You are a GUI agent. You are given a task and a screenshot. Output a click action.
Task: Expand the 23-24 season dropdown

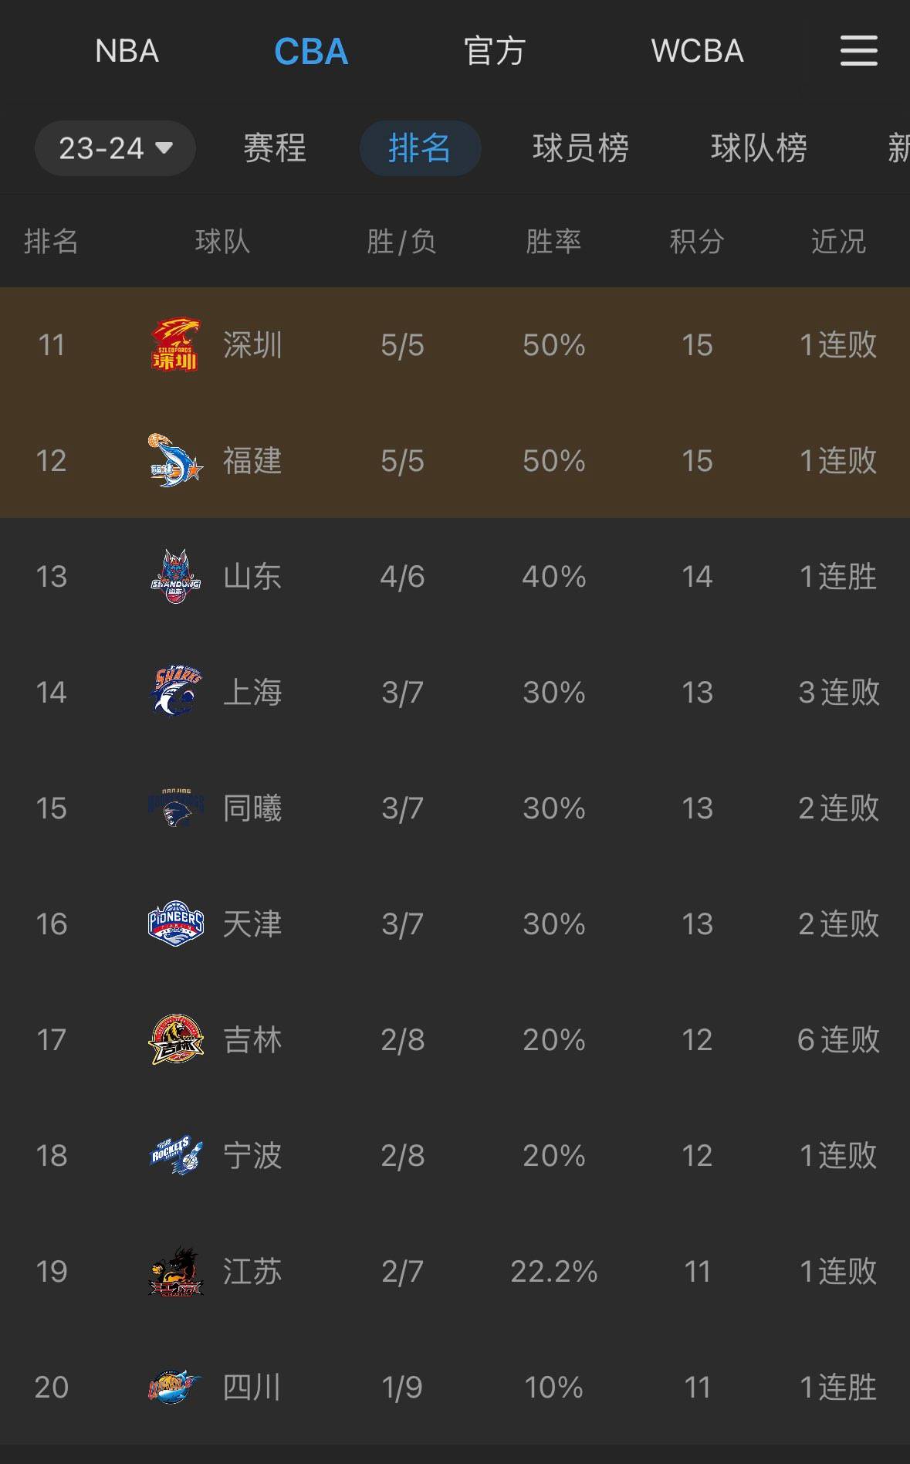pyautogui.click(x=115, y=148)
